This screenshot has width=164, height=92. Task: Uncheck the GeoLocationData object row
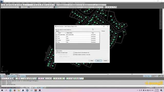pyautogui.click(x=56, y=35)
